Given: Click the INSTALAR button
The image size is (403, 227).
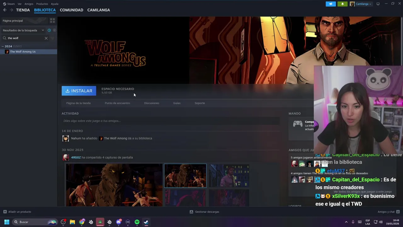Looking at the screenshot, I should [79, 91].
